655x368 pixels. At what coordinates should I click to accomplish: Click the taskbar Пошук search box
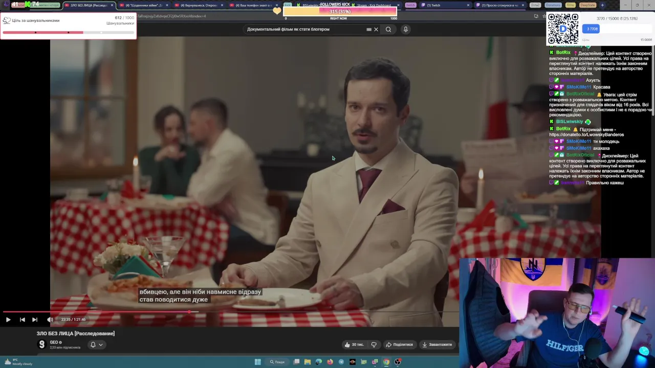[x=277, y=362]
